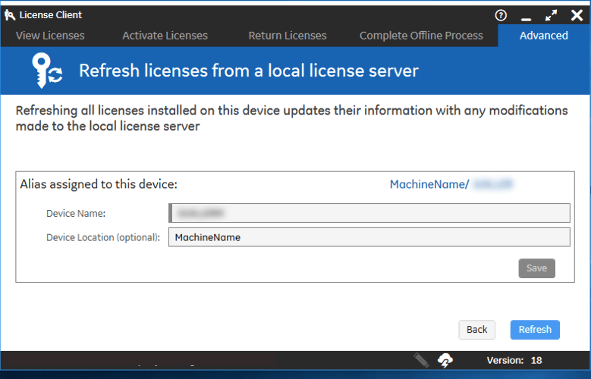Select the Advanced tab
This screenshot has width=591, height=379.
544,36
